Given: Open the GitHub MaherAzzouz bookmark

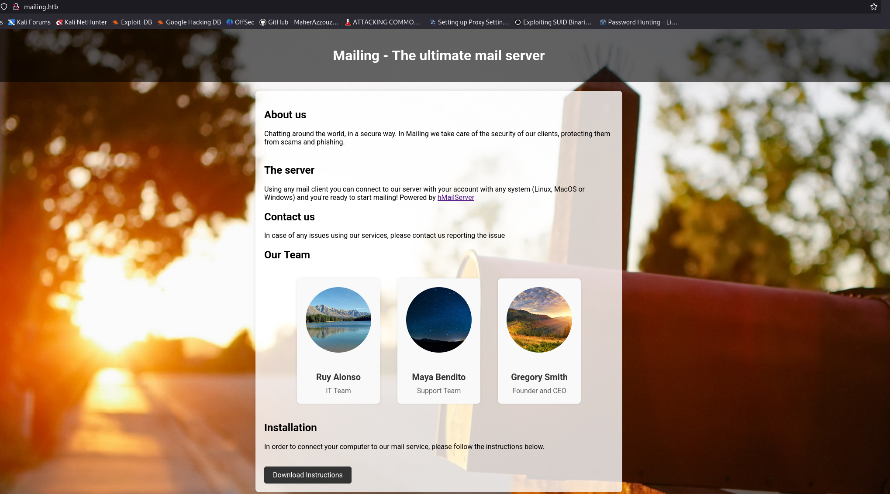Looking at the screenshot, I should [x=299, y=22].
